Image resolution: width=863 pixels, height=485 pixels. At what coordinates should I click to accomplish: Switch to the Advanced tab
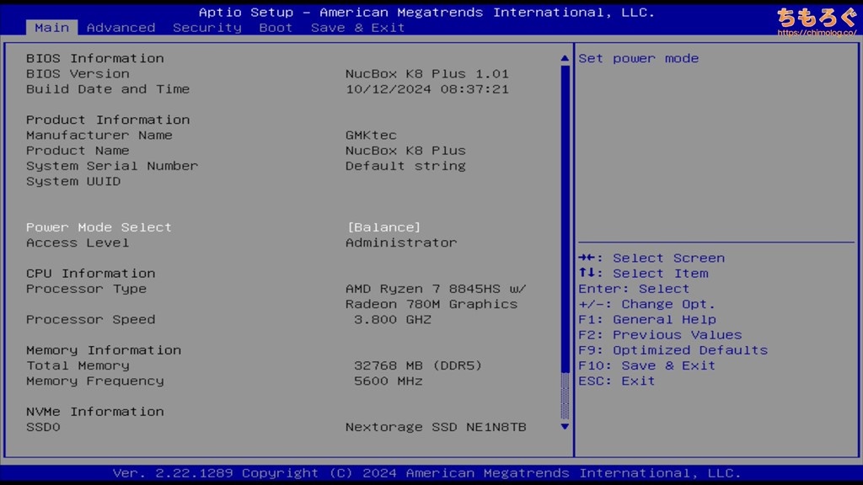pos(121,28)
